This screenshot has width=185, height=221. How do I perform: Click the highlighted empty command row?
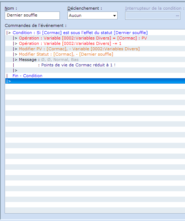tap(95, 81)
